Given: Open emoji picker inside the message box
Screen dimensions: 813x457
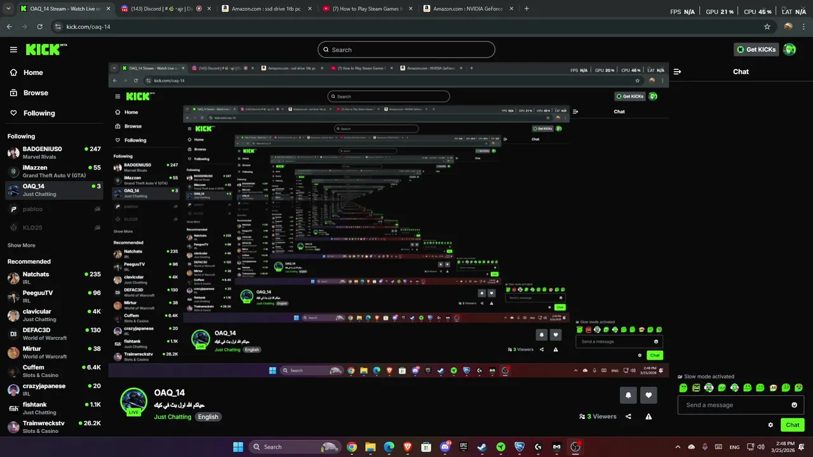Looking at the screenshot, I should (794, 405).
